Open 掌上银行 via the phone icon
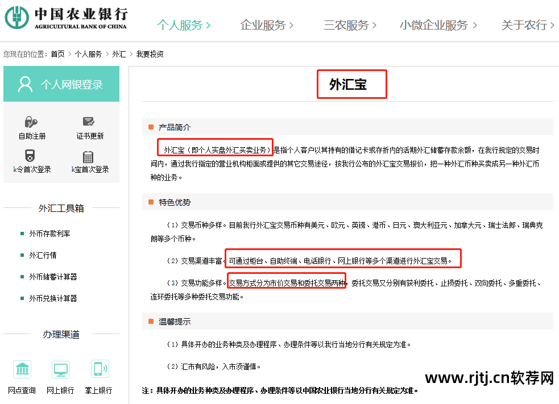This screenshot has height=404, width=559. pos(99,369)
